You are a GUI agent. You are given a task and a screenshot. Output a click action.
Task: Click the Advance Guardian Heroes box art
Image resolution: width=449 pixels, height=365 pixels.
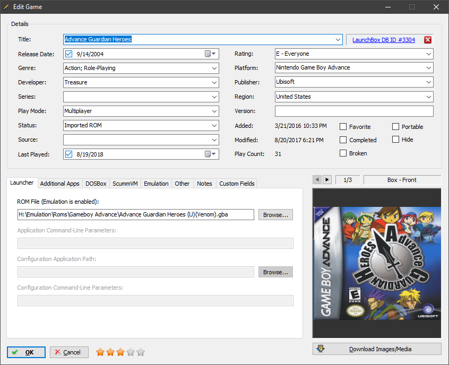377,263
